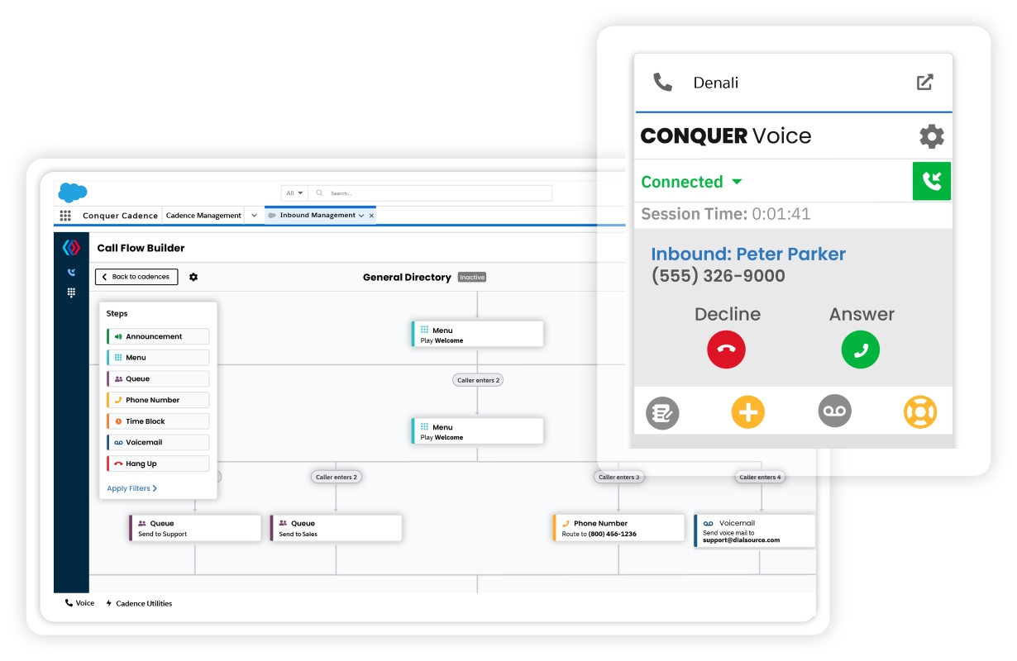Viewport: 1017px width, 661px height.
Task: Select the Queue step in Steps panel
Action: click(158, 379)
